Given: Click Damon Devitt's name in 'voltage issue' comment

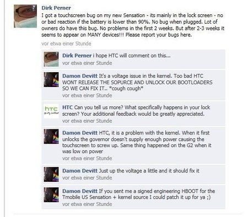Looking at the screenshot, I should point(80,76).
